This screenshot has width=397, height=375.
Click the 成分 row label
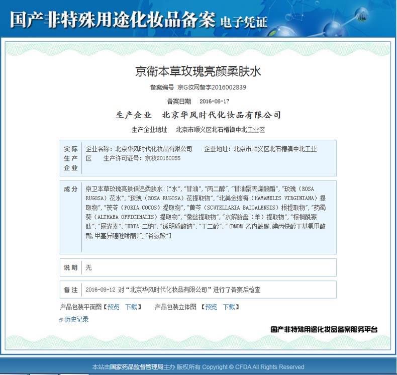(x=71, y=189)
